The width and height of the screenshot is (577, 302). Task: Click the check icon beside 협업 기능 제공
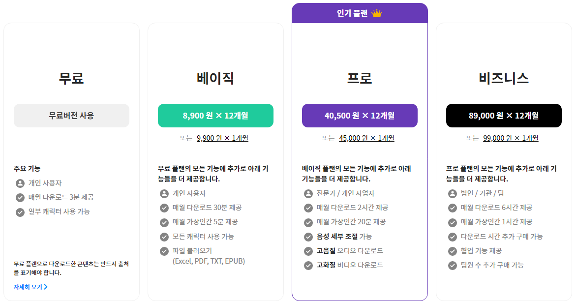point(453,251)
